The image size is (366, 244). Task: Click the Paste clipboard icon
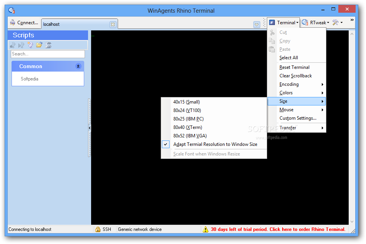click(x=272, y=49)
